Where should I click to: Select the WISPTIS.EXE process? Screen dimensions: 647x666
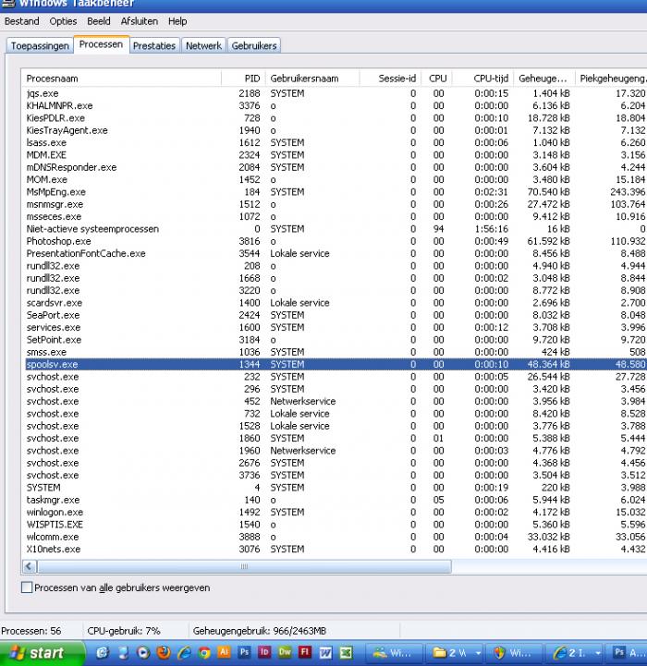point(336,525)
